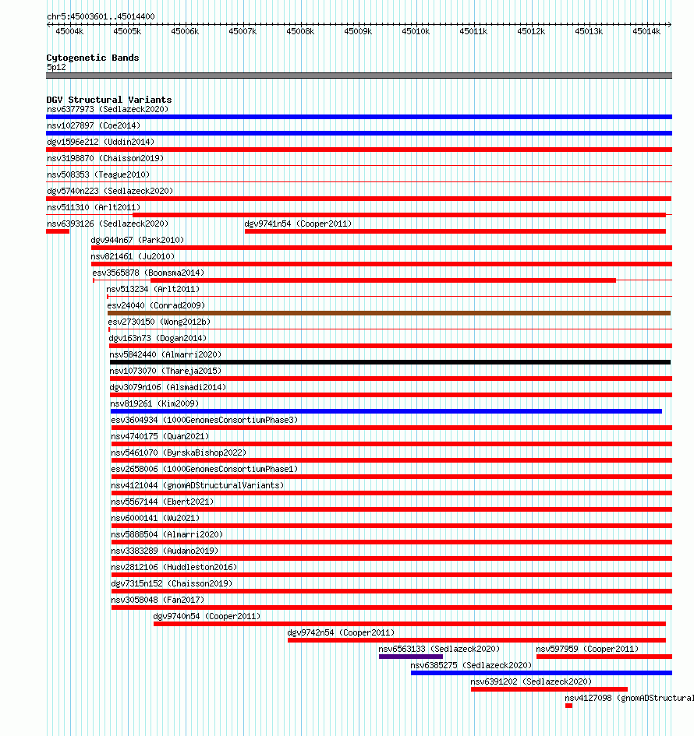The image size is (694, 736).
Task: Click the chr5:45003601..45014400 coordinates text
Action: pos(101,17)
